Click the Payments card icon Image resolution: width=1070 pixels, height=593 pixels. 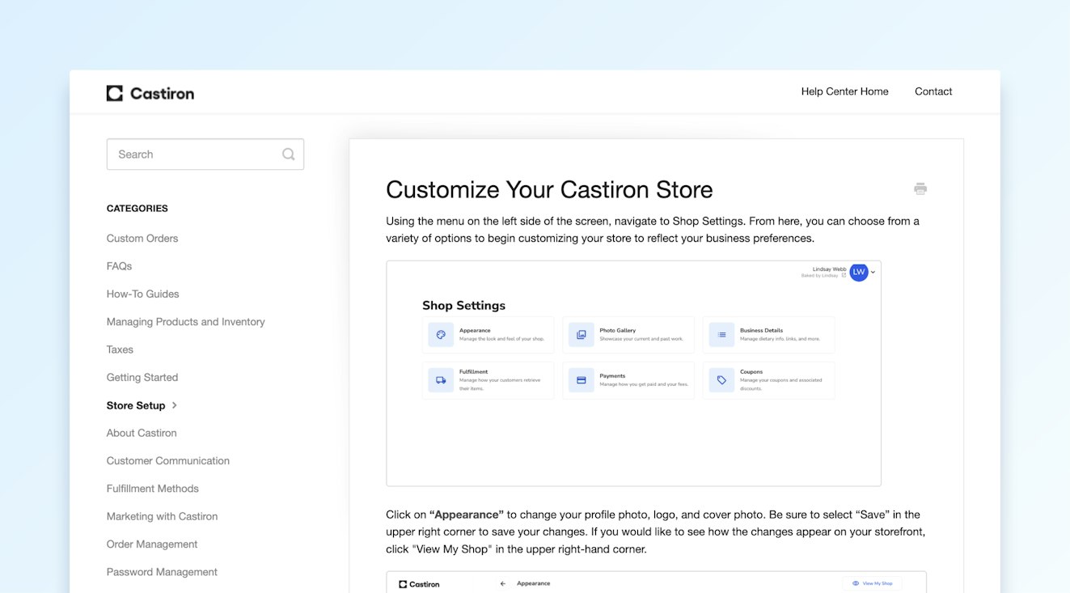coord(582,380)
